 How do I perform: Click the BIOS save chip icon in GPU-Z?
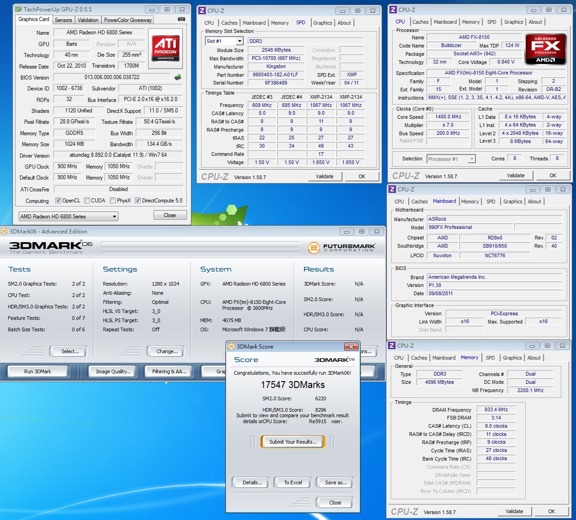[x=178, y=77]
